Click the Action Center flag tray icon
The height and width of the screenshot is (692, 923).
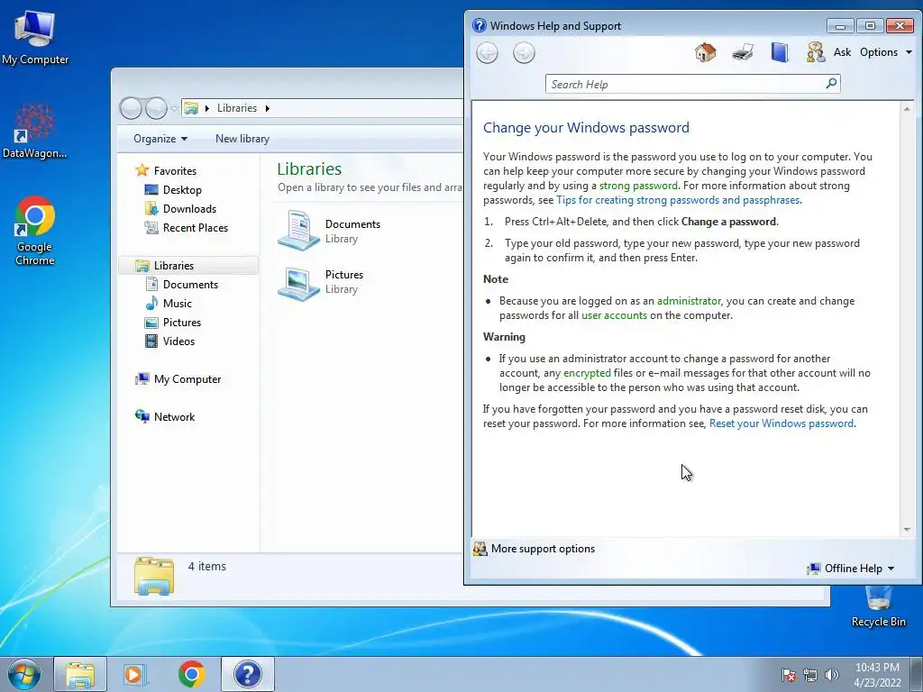click(788, 675)
